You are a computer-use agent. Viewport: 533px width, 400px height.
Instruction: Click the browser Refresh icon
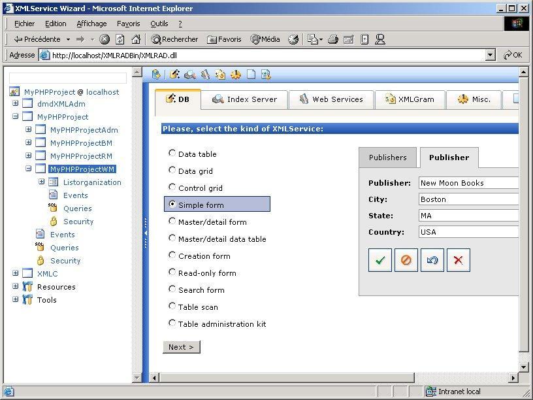tap(120, 39)
